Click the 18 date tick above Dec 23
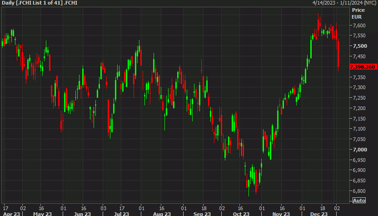The image size is (378, 216). point(322,208)
